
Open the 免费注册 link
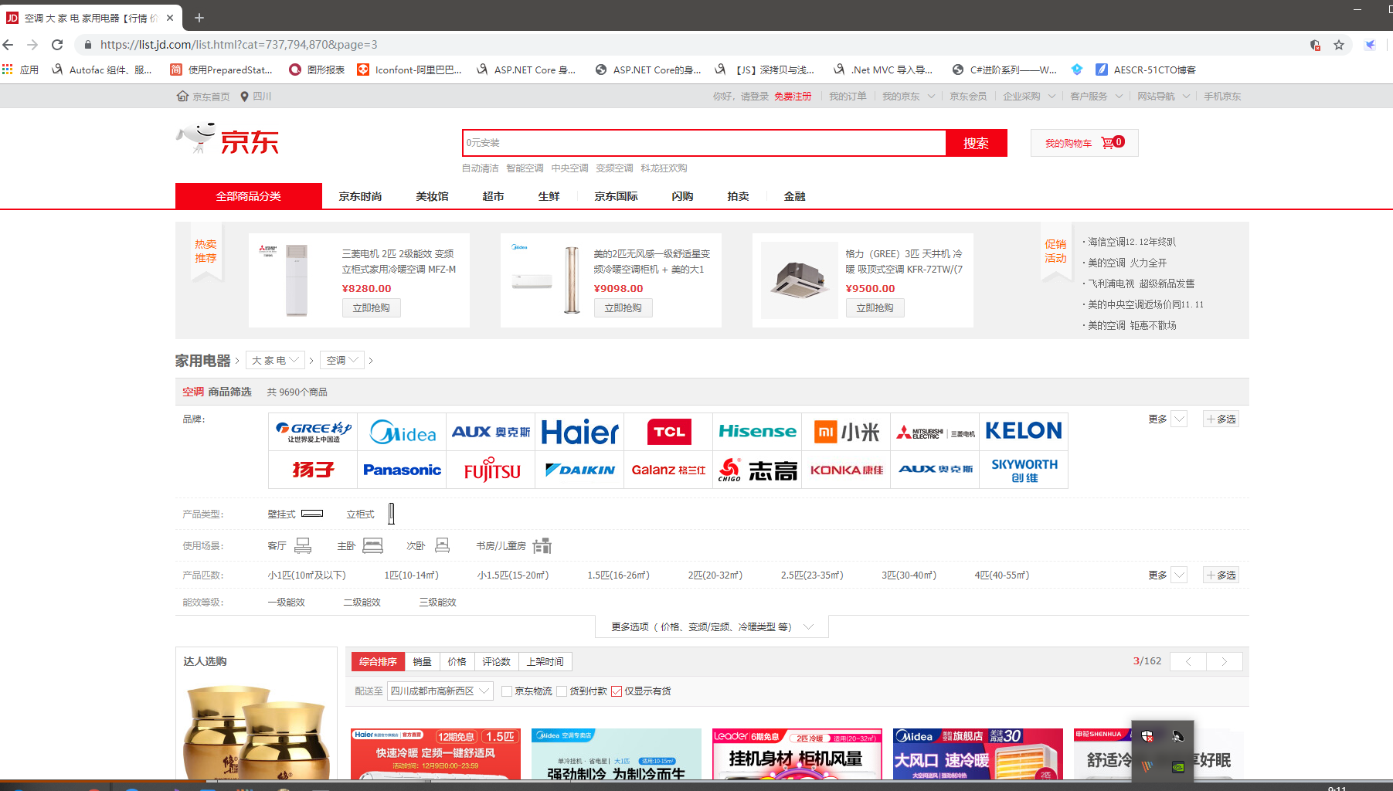click(x=793, y=97)
